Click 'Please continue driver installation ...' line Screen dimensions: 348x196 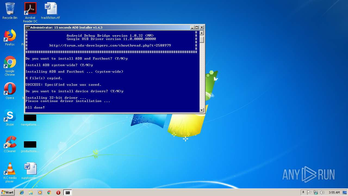(68, 101)
